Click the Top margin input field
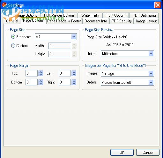The width and height of the screenshot is (163, 158). tap(32, 73)
